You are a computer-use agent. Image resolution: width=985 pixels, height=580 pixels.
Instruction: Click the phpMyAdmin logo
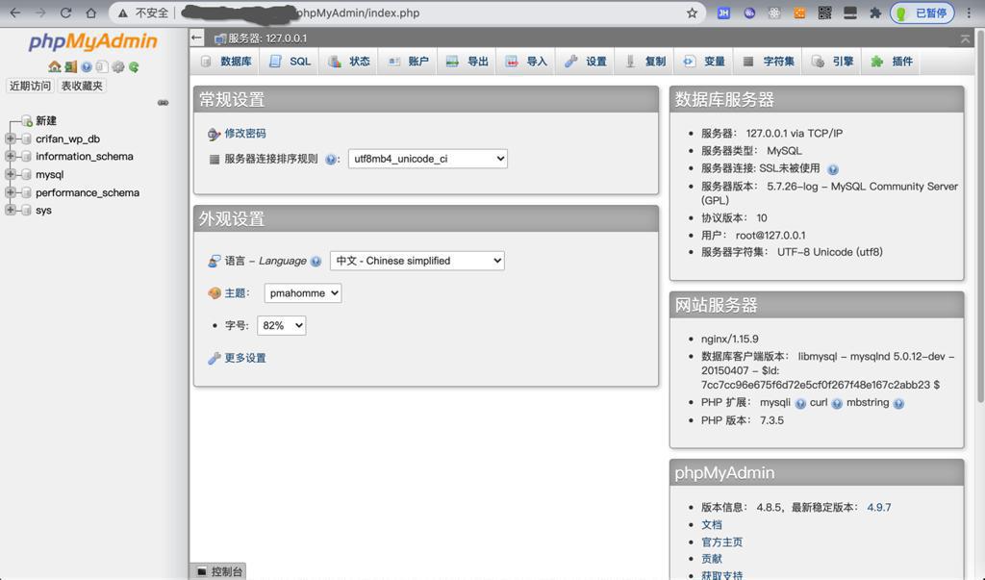pos(93,41)
